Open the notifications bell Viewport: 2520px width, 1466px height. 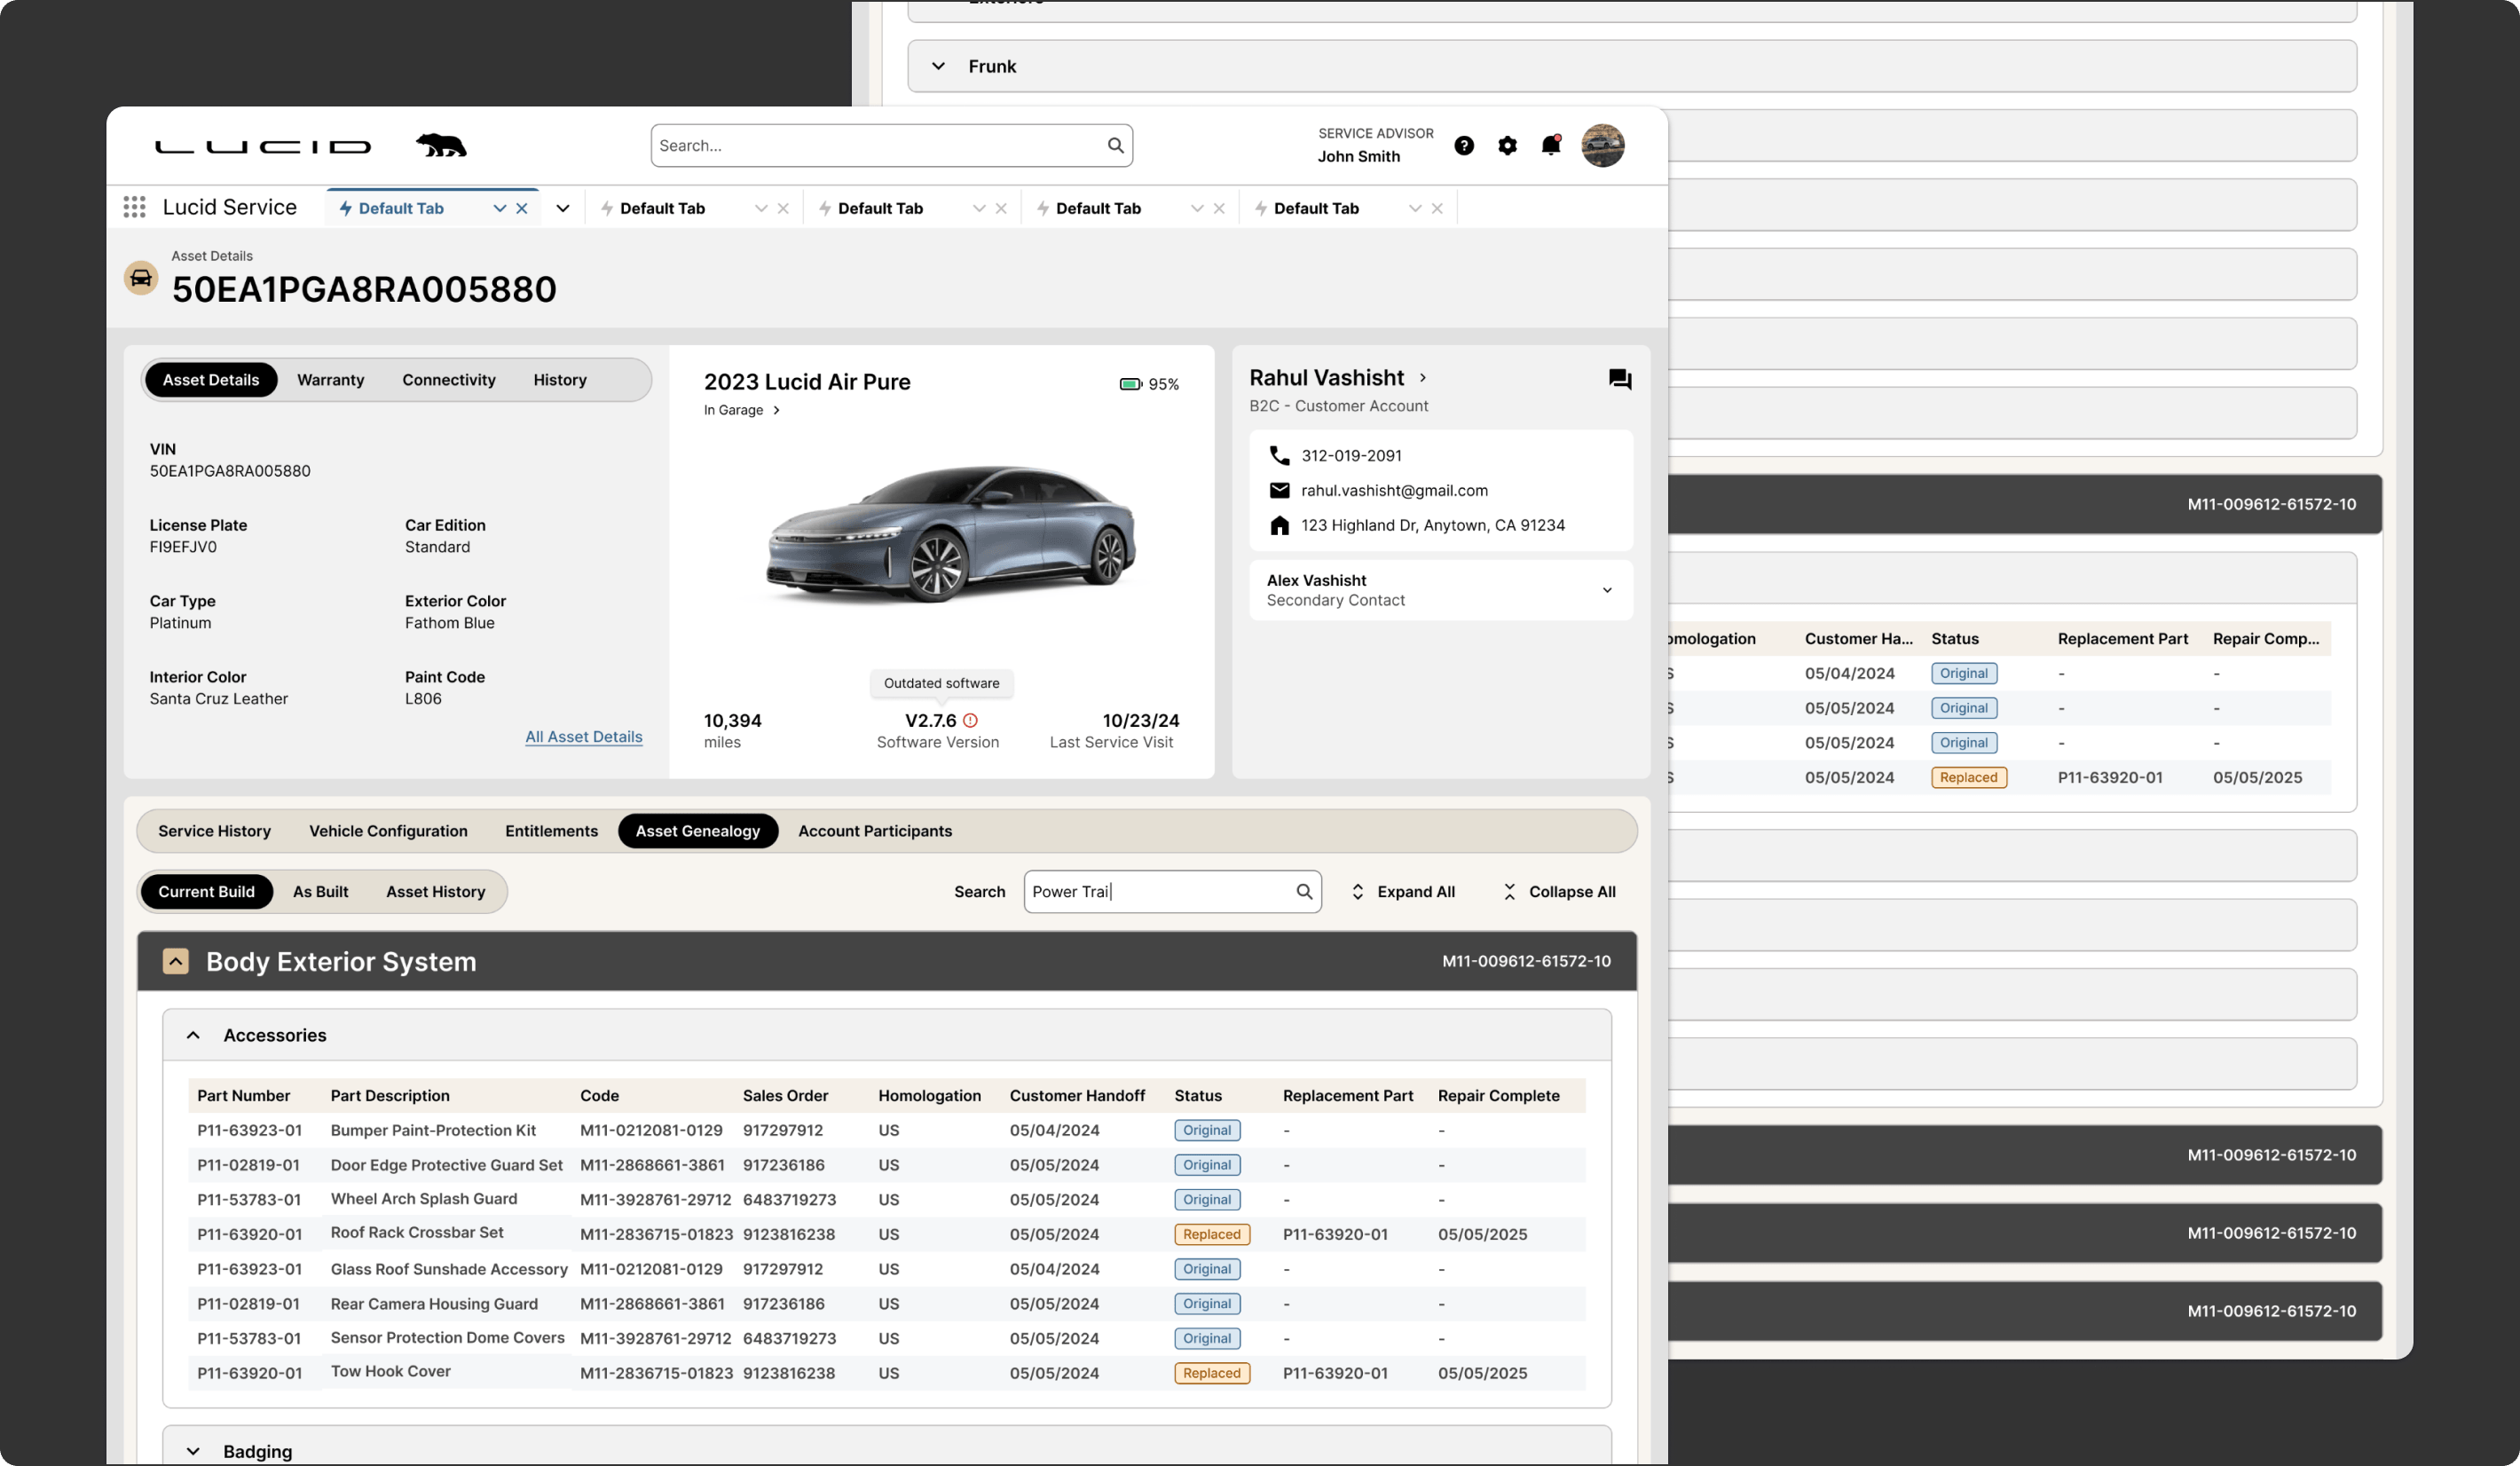(1550, 146)
